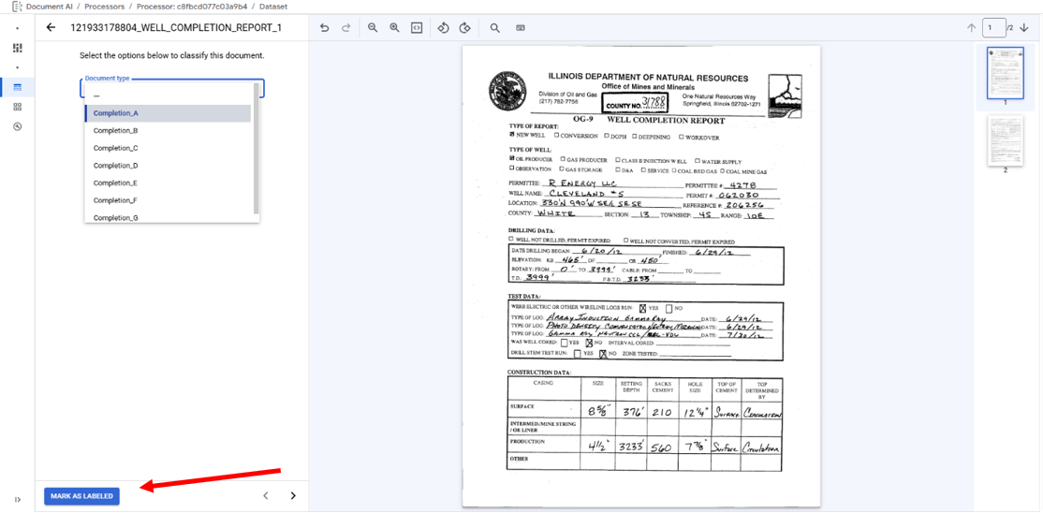Open the search tool in viewer toolbar
1043x513 pixels.
tap(494, 28)
